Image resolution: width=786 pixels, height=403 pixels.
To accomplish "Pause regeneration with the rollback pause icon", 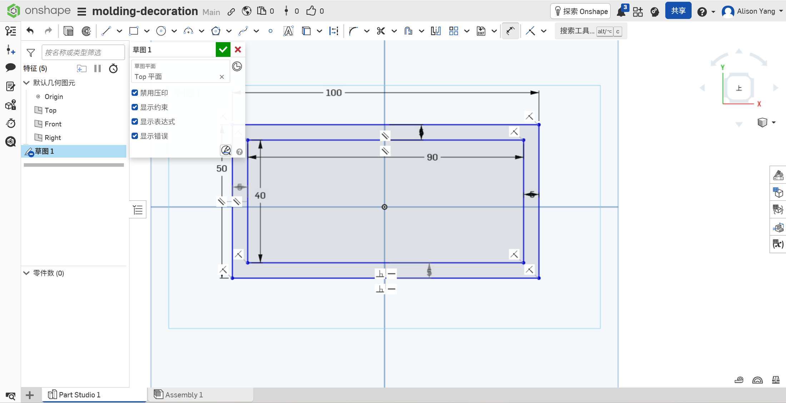I will pyautogui.click(x=98, y=68).
